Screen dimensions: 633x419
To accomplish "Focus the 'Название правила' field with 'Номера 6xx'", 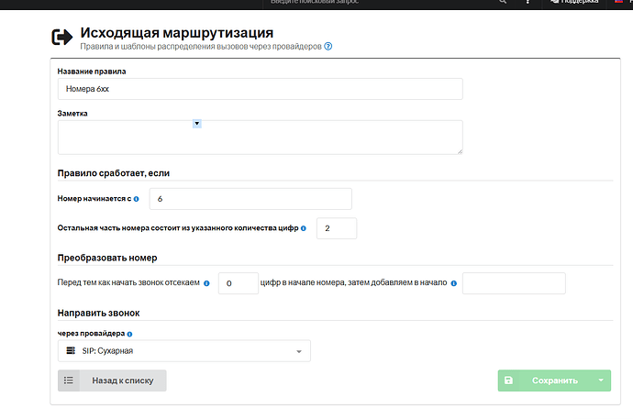I will point(260,89).
